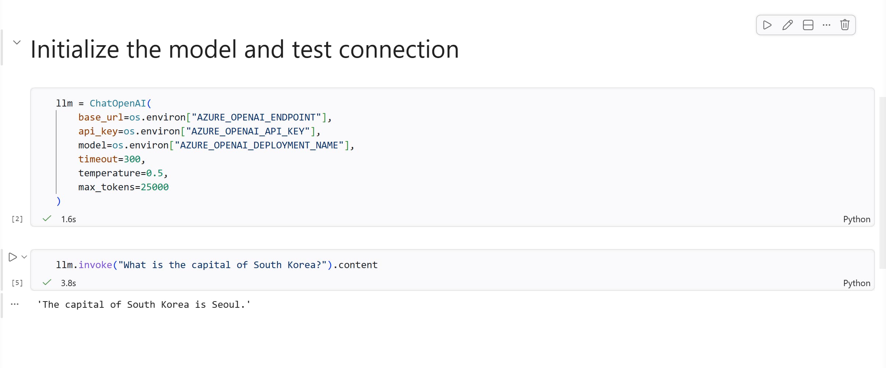Run the cell from the floating toolbar
The width and height of the screenshot is (886, 368).
(767, 25)
